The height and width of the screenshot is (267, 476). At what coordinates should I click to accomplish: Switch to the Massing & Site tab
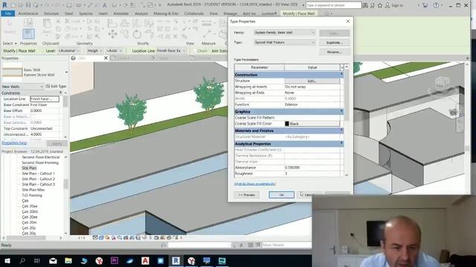166,13
